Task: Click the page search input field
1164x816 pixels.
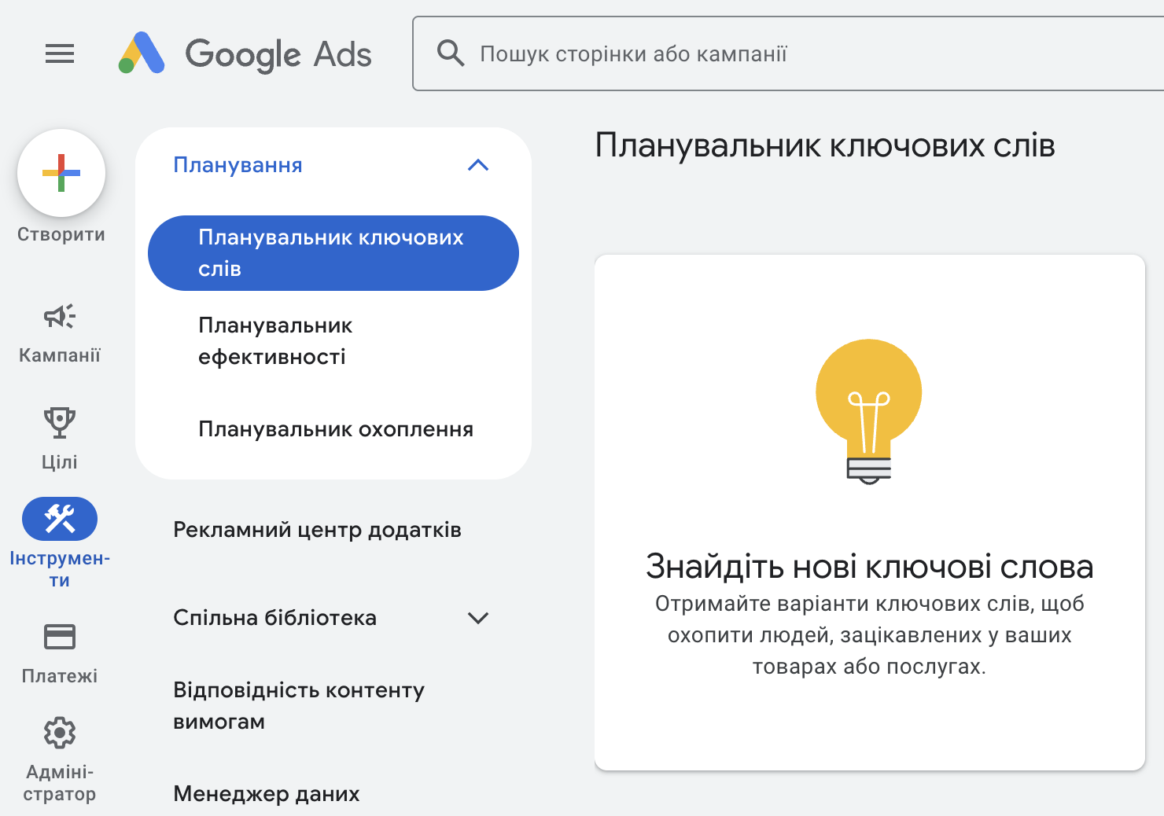Action: point(708,53)
